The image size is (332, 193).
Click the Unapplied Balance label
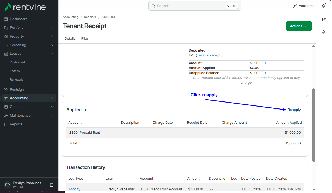pos(204,73)
